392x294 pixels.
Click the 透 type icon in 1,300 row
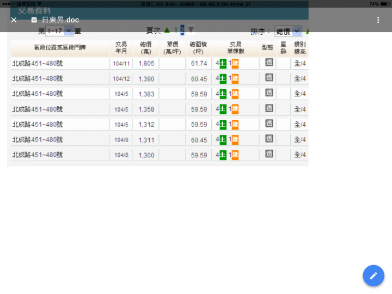(269, 154)
